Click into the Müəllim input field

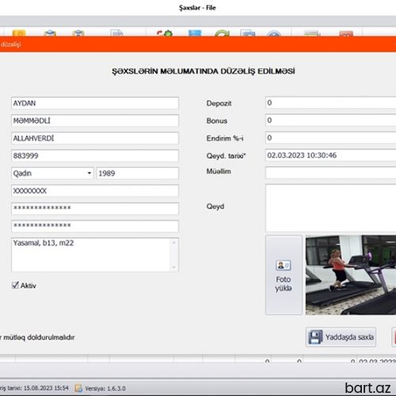click(330, 173)
